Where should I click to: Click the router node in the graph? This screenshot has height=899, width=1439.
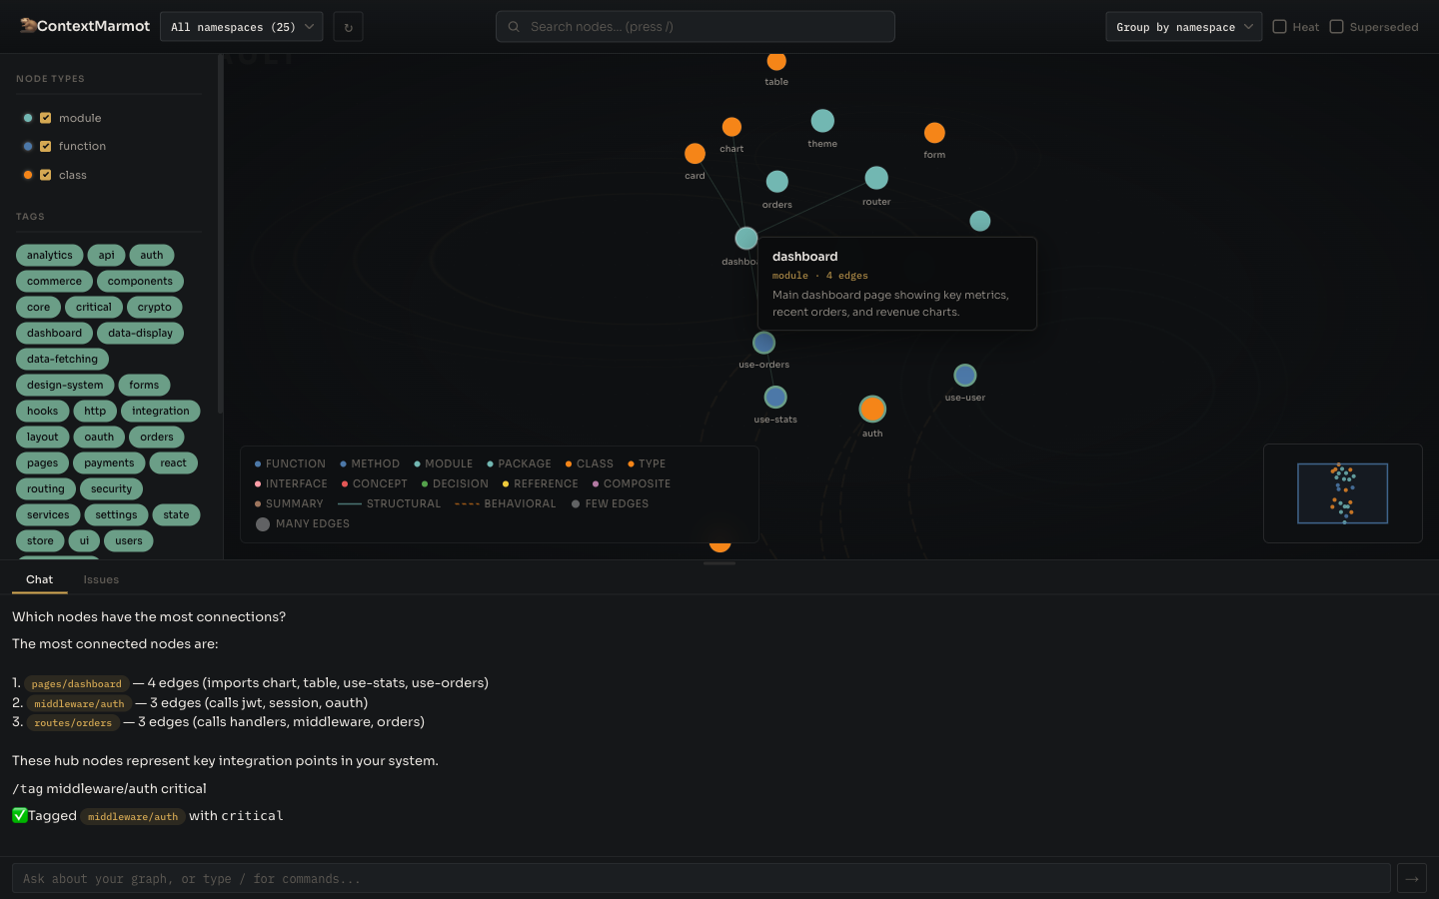point(876,178)
